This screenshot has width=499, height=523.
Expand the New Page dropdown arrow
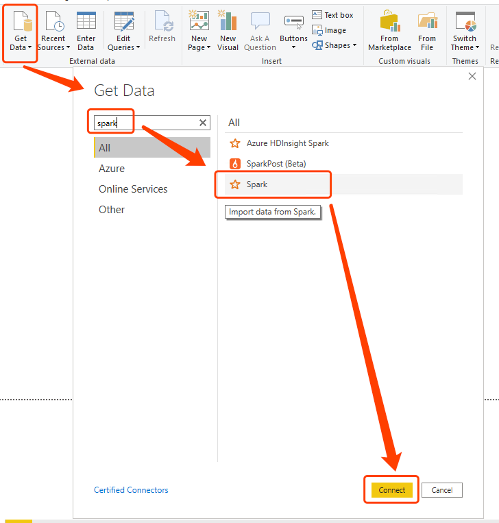pos(209,47)
